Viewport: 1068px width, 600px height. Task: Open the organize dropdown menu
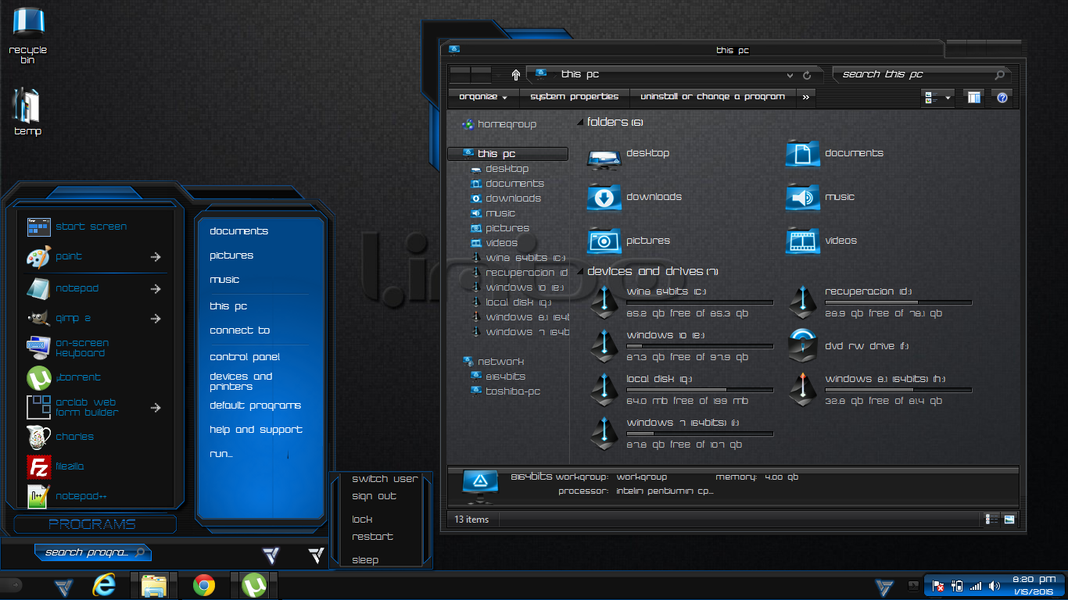(x=483, y=97)
